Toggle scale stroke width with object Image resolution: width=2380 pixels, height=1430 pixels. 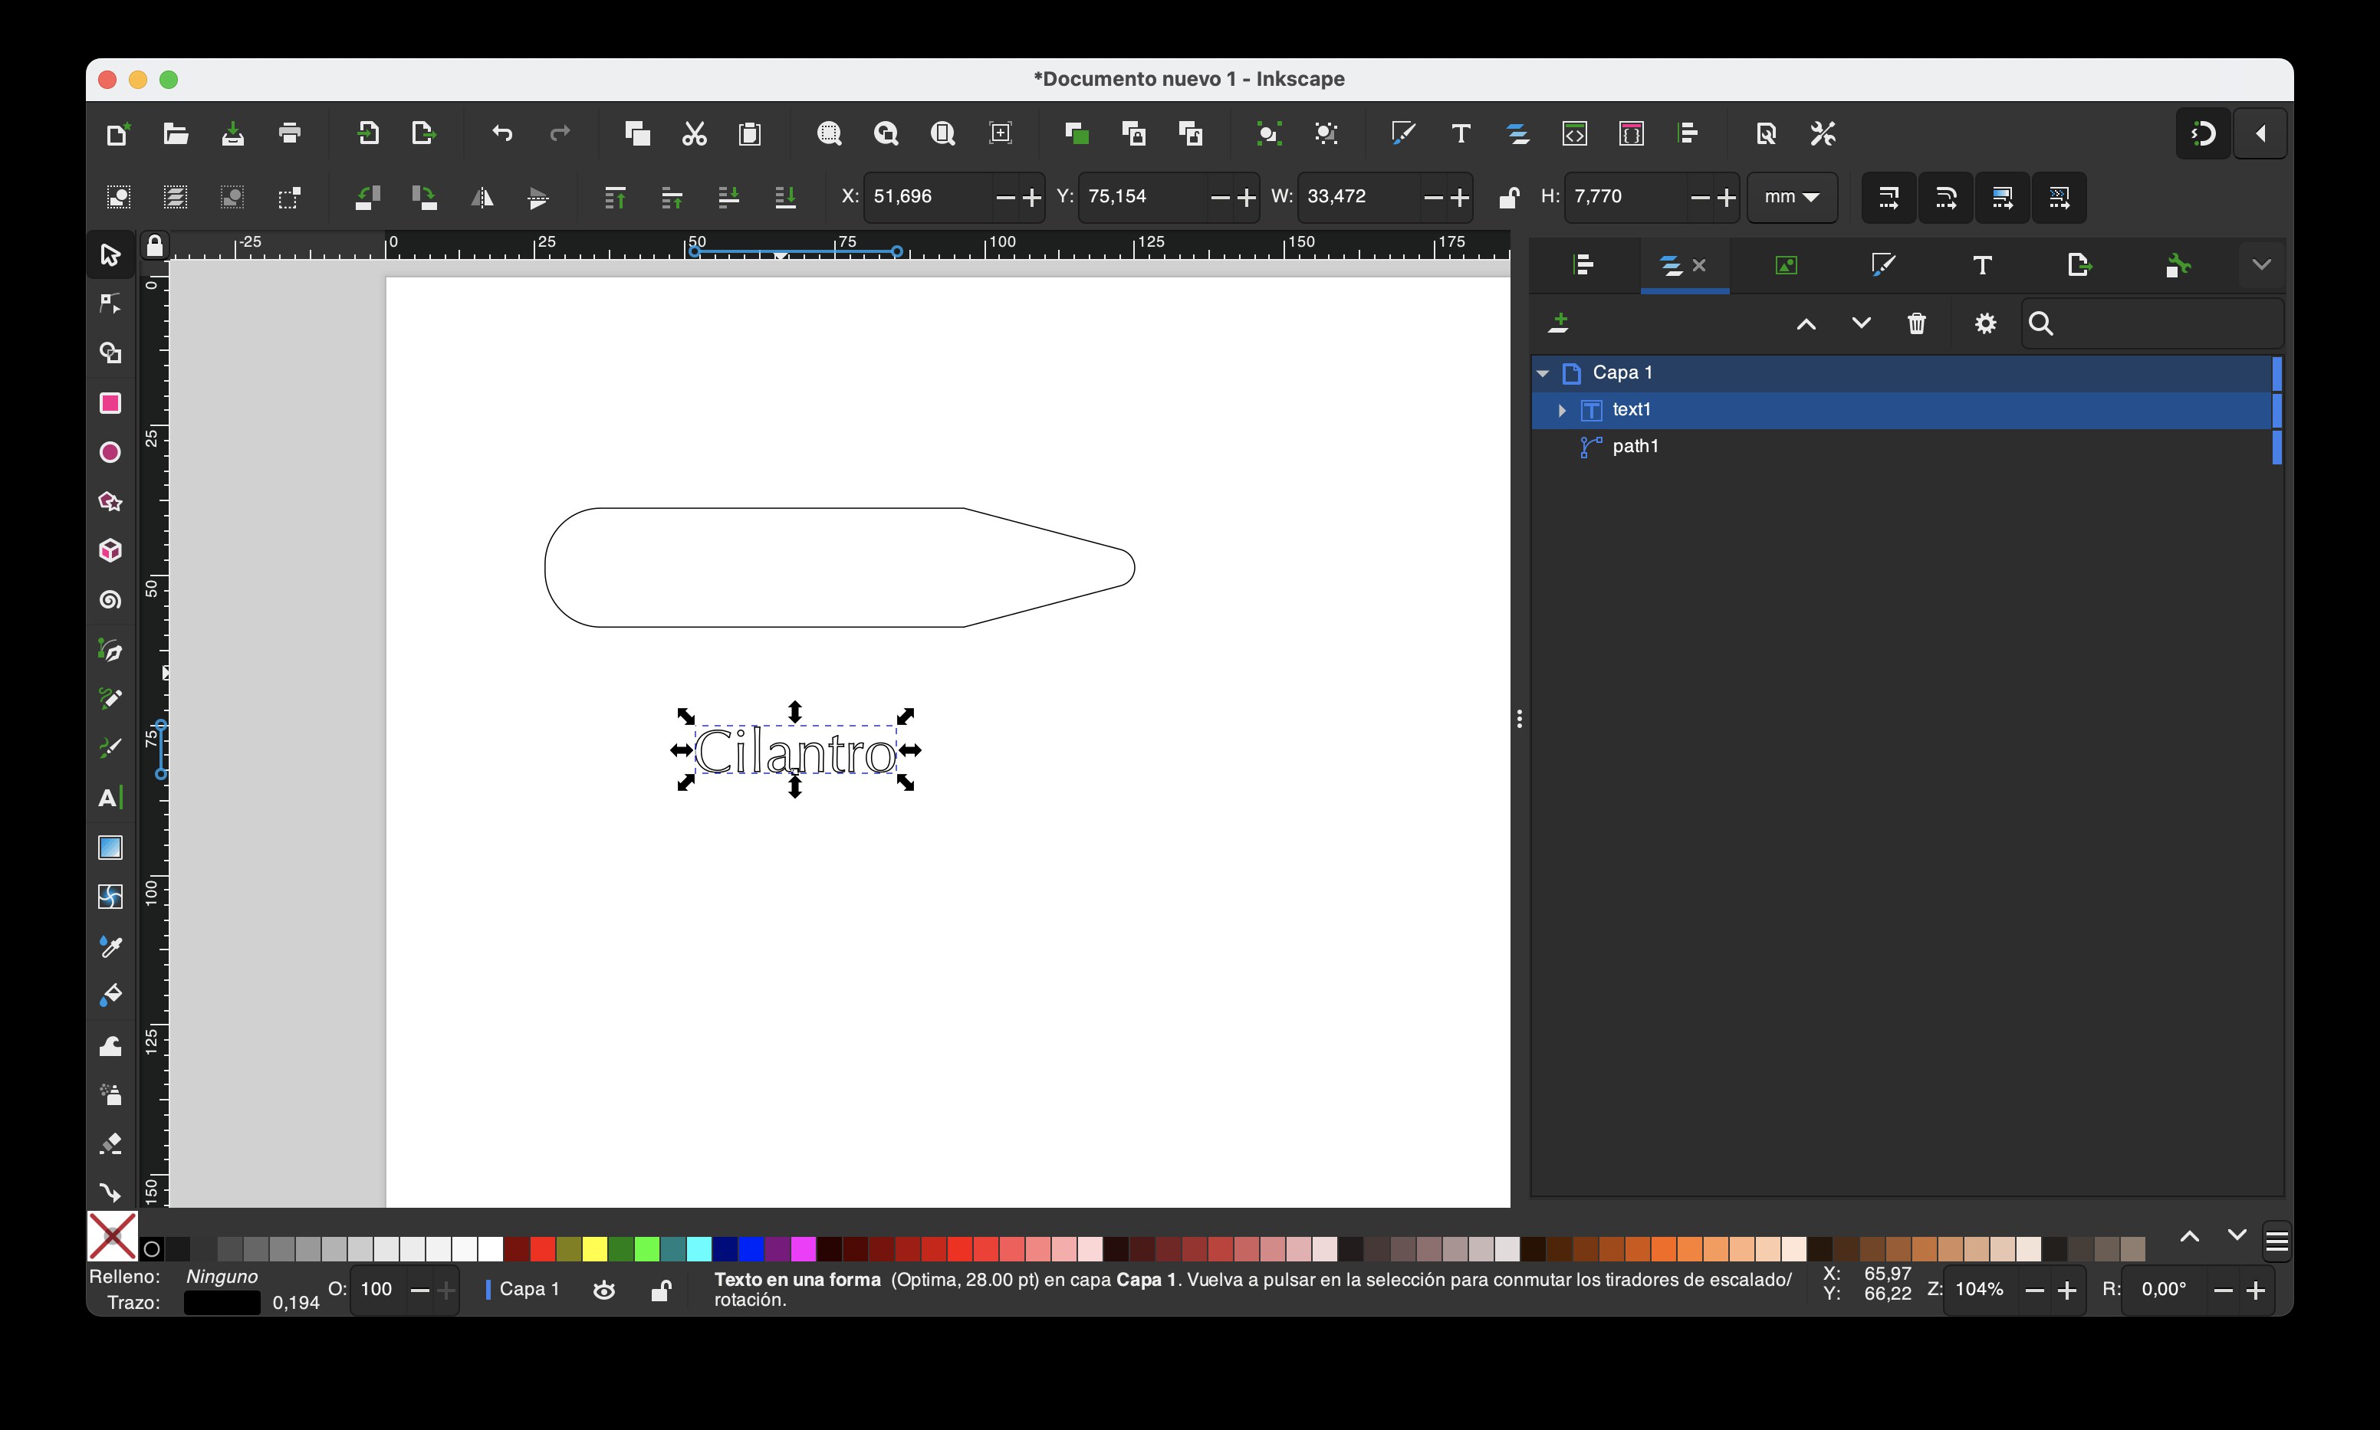pyautogui.click(x=1889, y=198)
